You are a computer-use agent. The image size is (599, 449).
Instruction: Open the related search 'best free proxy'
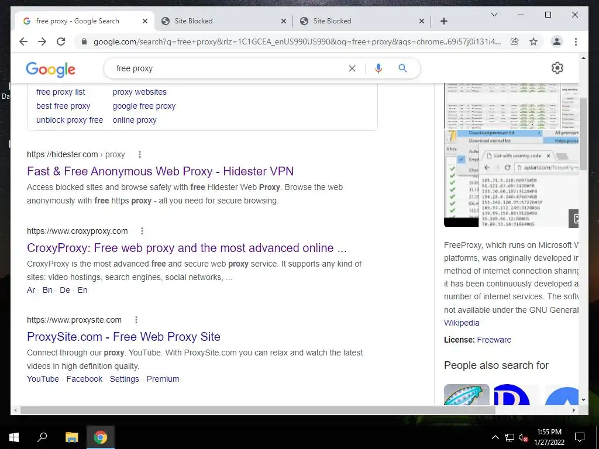(x=63, y=106)
